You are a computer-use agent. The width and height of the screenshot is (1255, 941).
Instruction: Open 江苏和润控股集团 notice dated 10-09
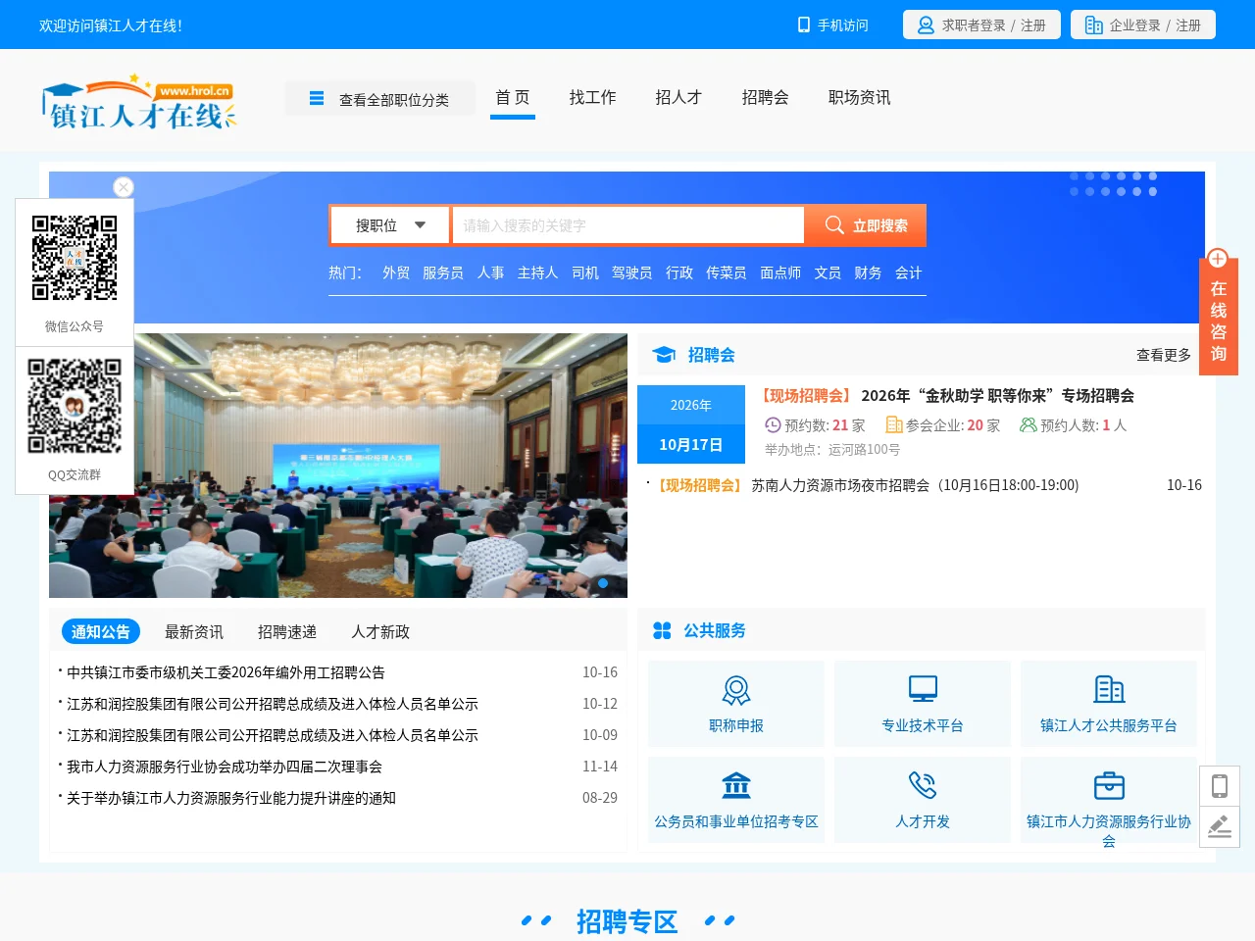point(273,735)
